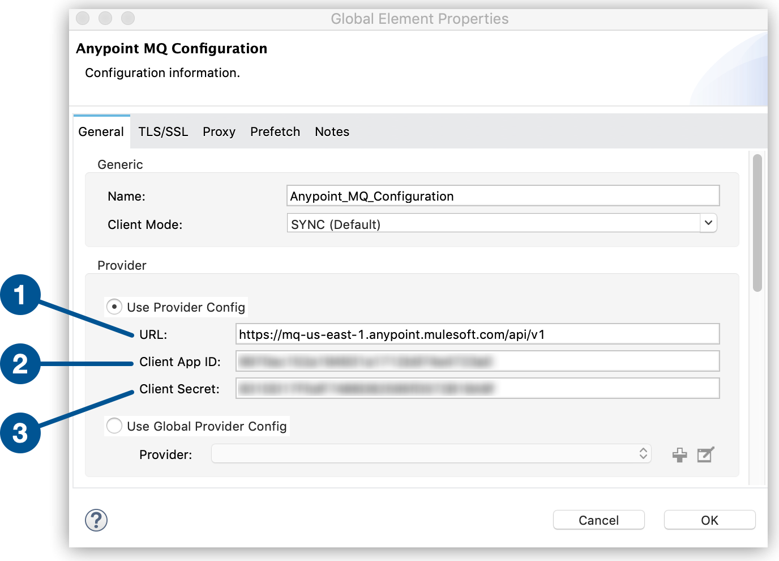Screen dimensions: 779x561
Task: Open the help icon
Action: 95,520
